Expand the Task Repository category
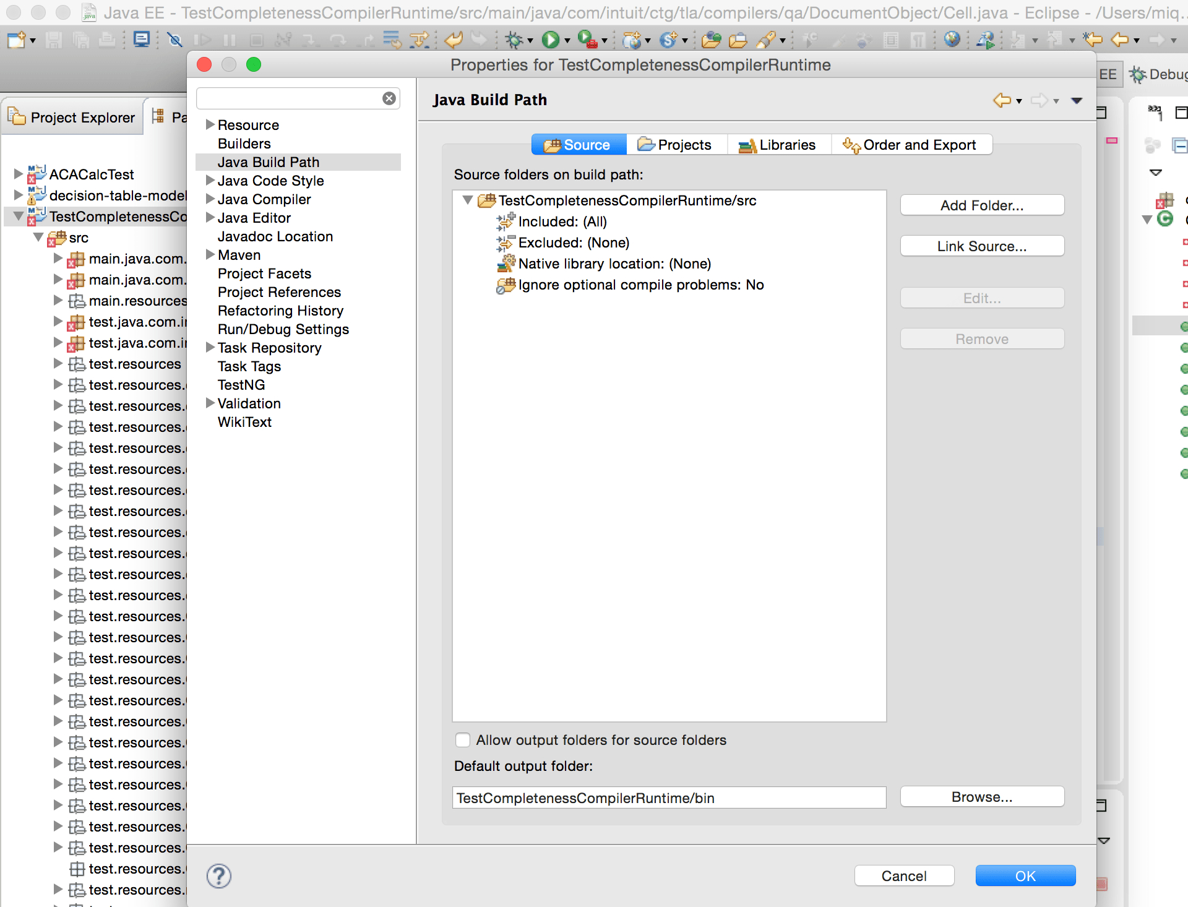Screen dimensions: 1188x907 (x=210, y=348)
